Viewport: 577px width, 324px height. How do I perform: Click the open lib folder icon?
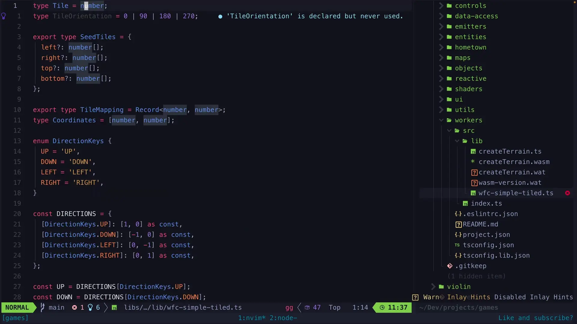(465, 141)
